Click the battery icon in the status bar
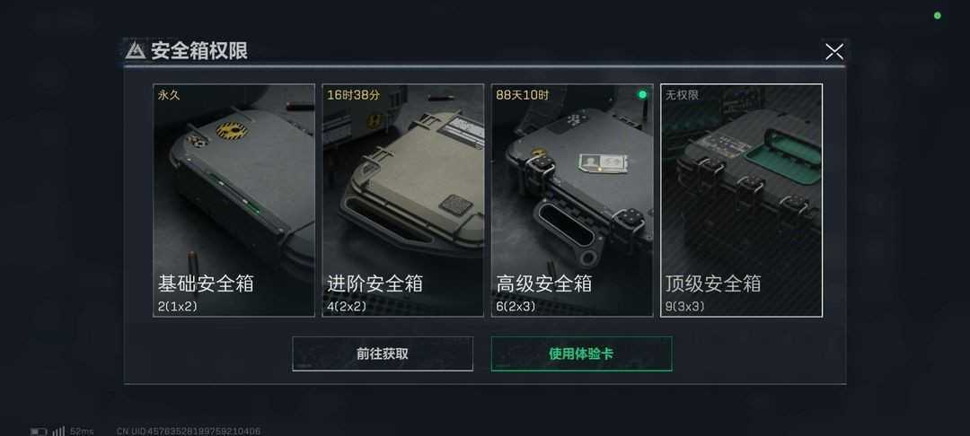Image resolution: width=970 pixels, height=436 pixels. click(x=39, y=431)
